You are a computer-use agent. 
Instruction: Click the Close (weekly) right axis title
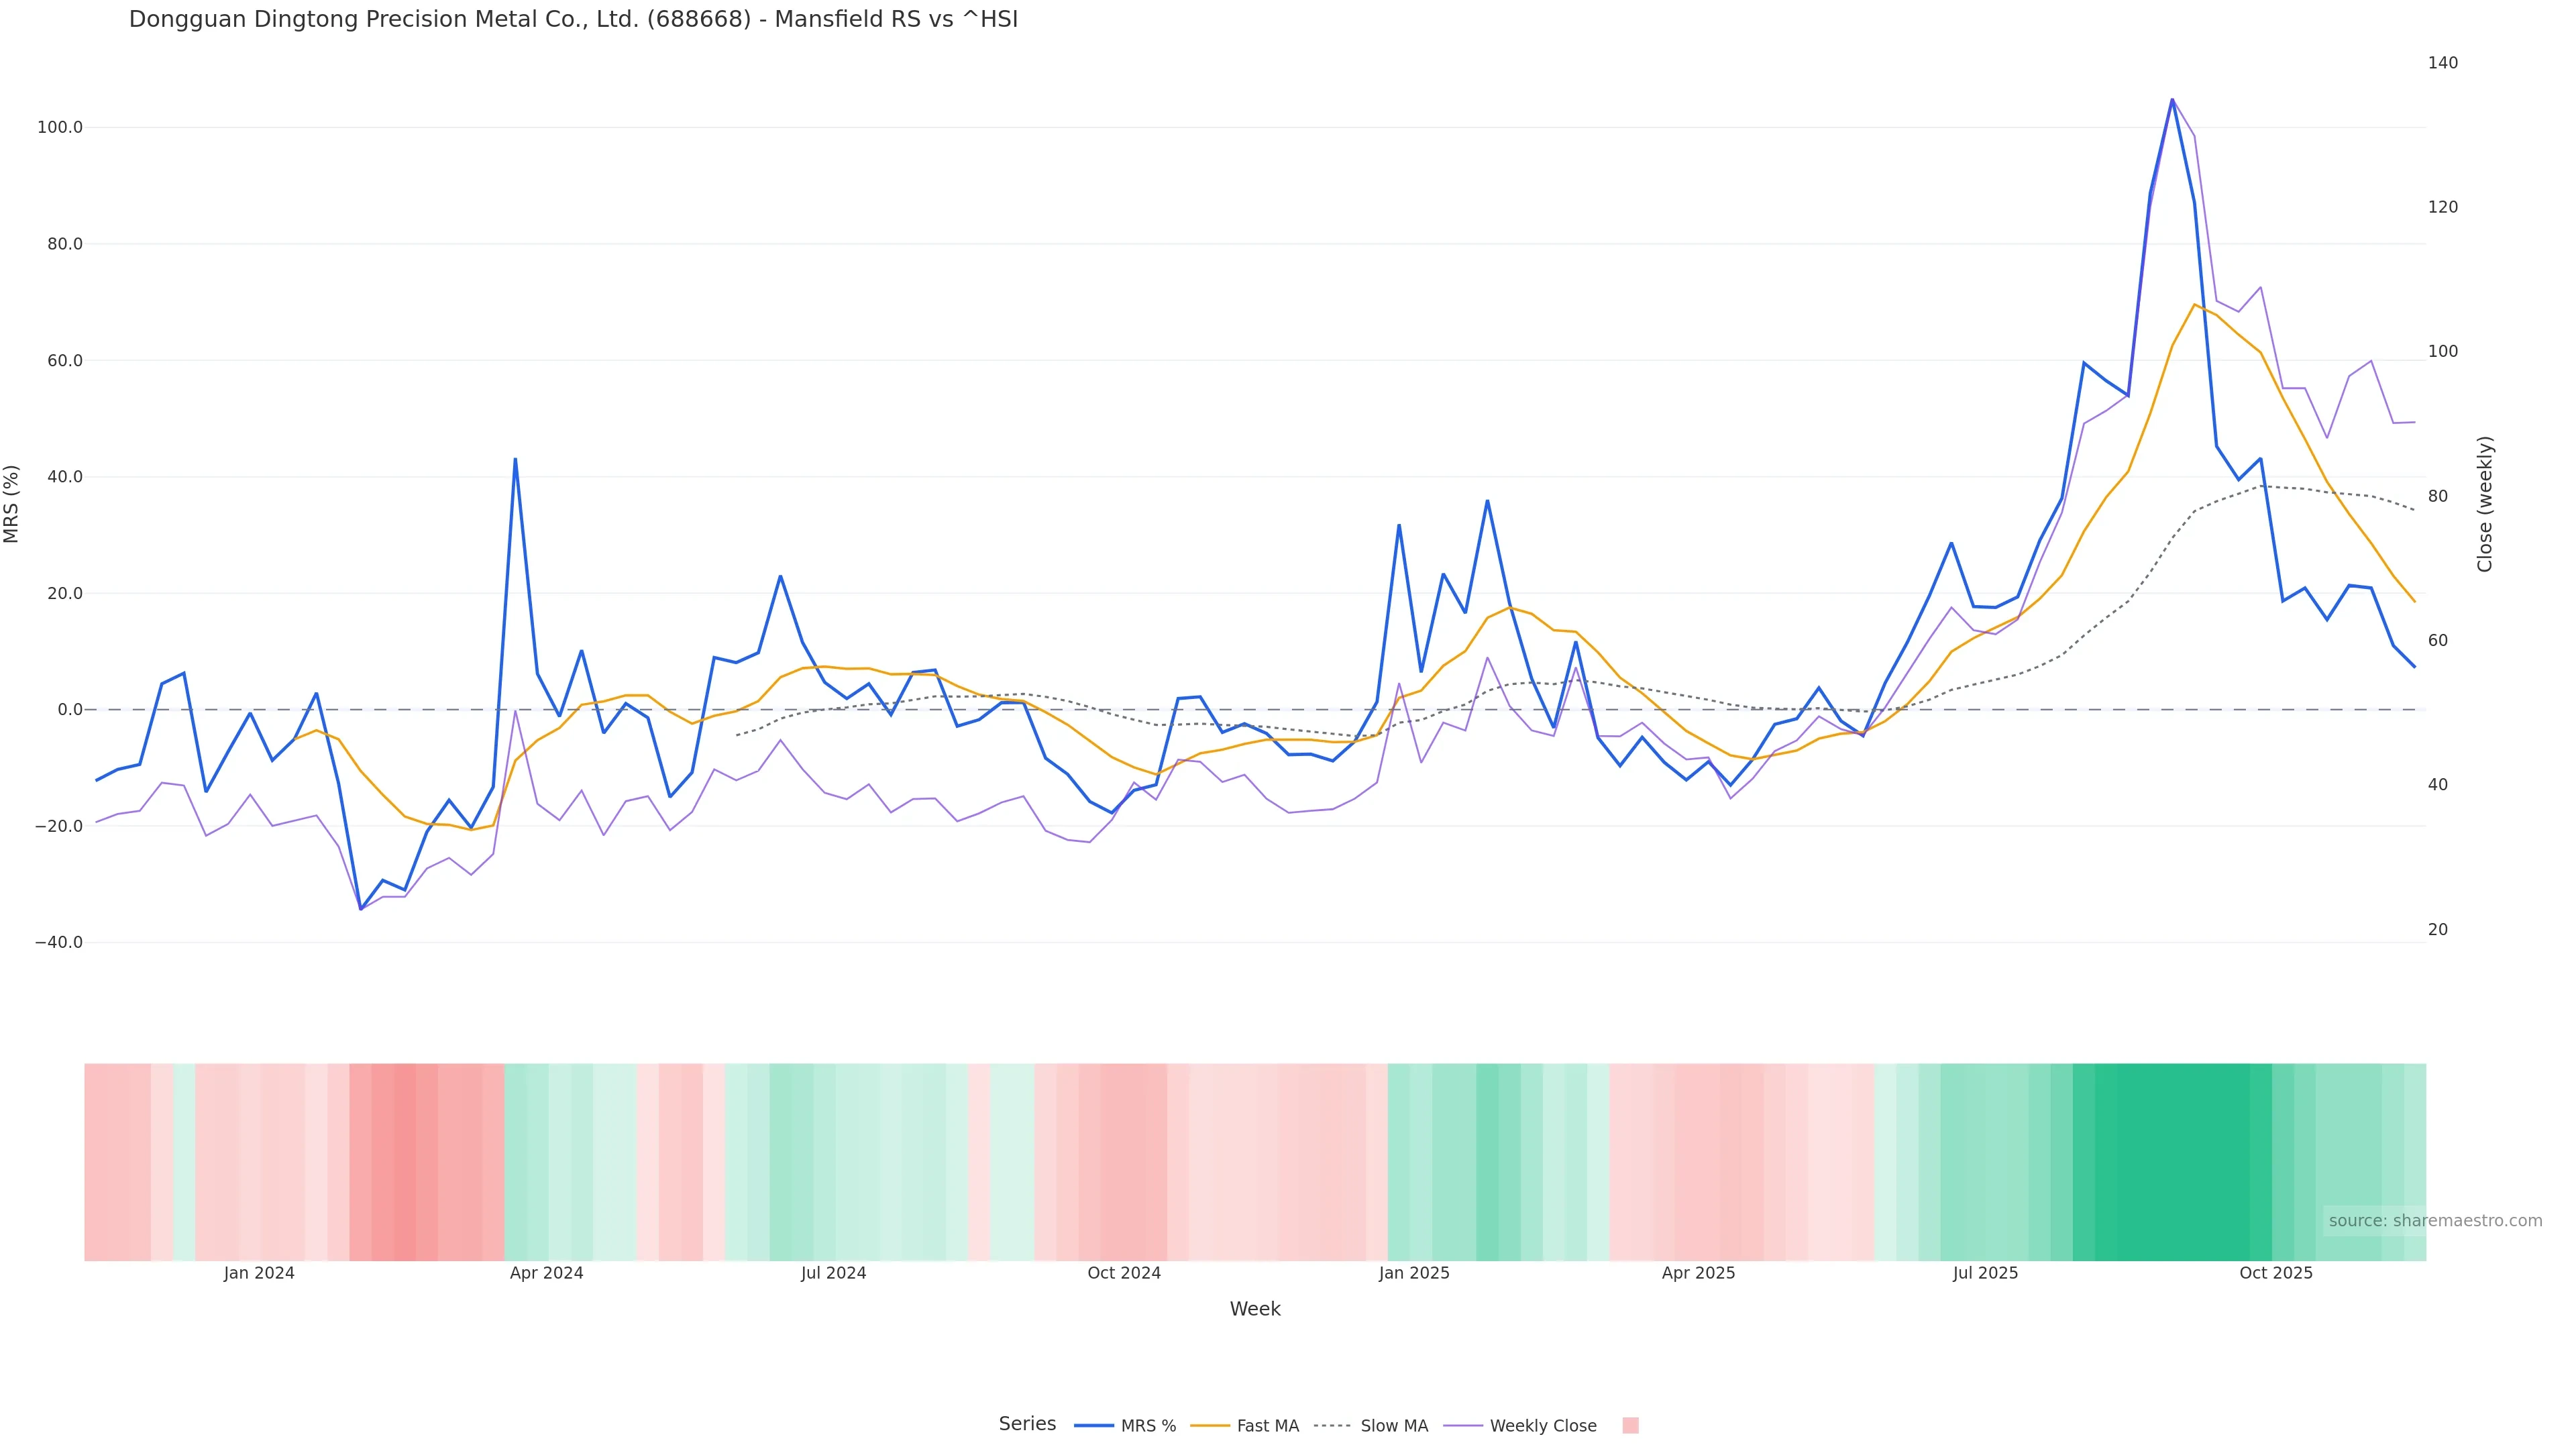2485,504
